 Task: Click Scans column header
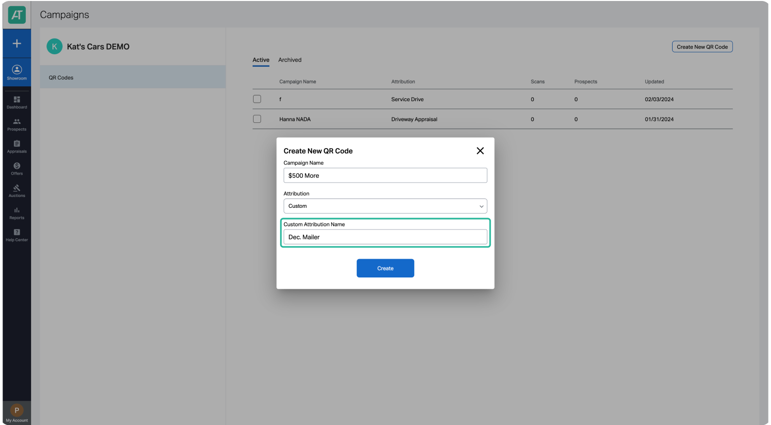(538, 81)
